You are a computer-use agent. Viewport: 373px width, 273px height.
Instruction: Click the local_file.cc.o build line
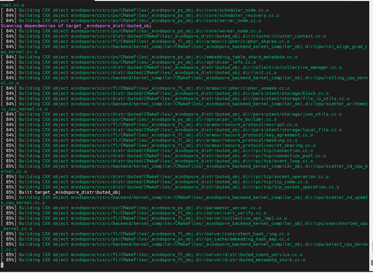(171, 130)
